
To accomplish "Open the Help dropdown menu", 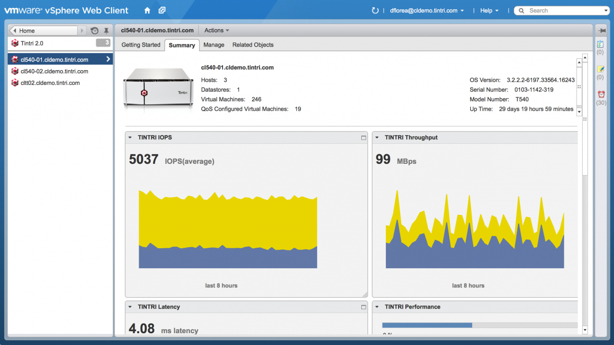I will (489, 10).
